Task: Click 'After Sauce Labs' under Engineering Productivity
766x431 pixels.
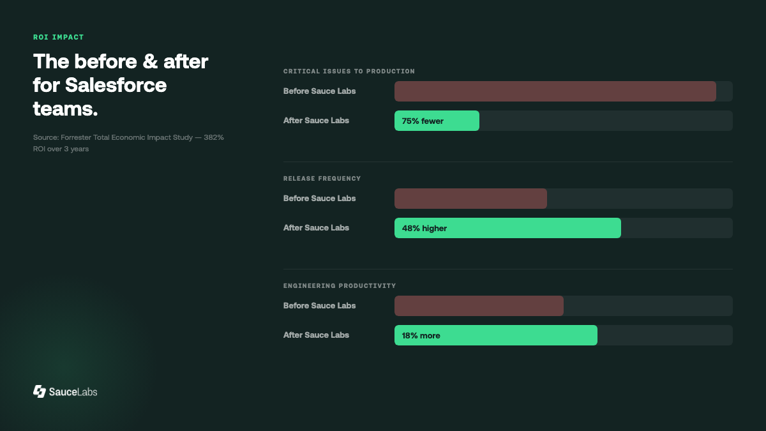Action: 317,335
